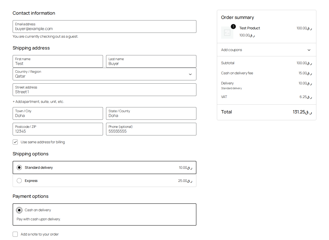Click the Total label in order summary

click(x=227, y=112)
